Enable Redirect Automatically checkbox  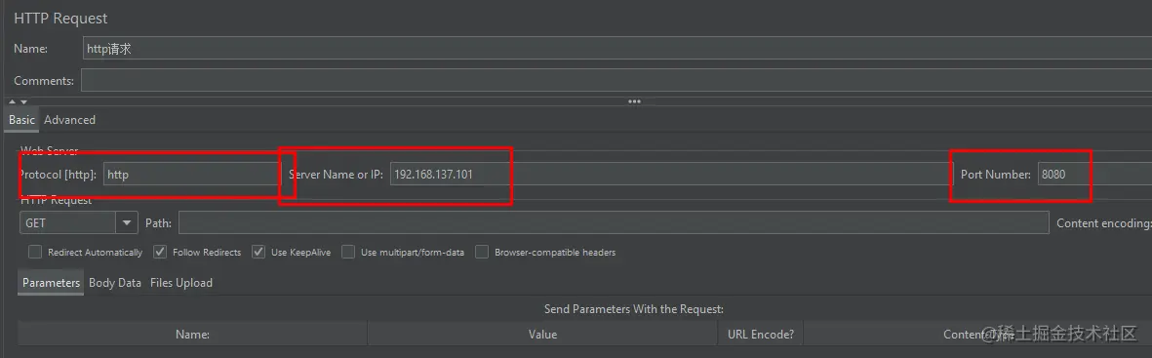[34, 252]
